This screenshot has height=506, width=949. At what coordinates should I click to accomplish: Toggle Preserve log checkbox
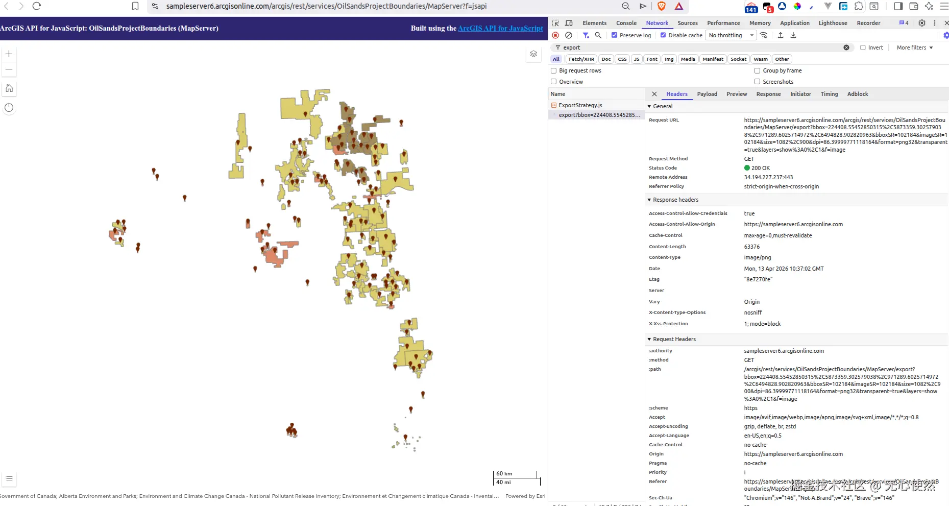pyautogui.click(x=615, y=35)
